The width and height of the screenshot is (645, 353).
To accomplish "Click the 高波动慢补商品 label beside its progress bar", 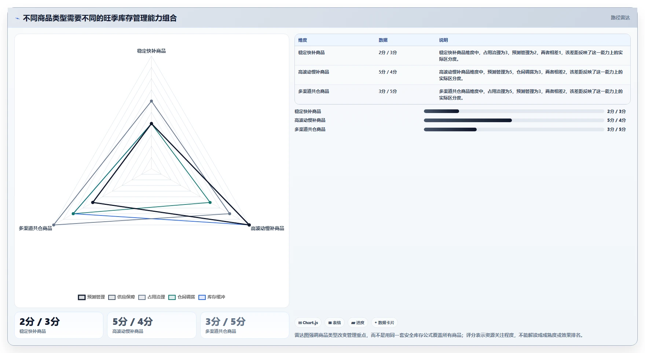I will click(310, 120).
